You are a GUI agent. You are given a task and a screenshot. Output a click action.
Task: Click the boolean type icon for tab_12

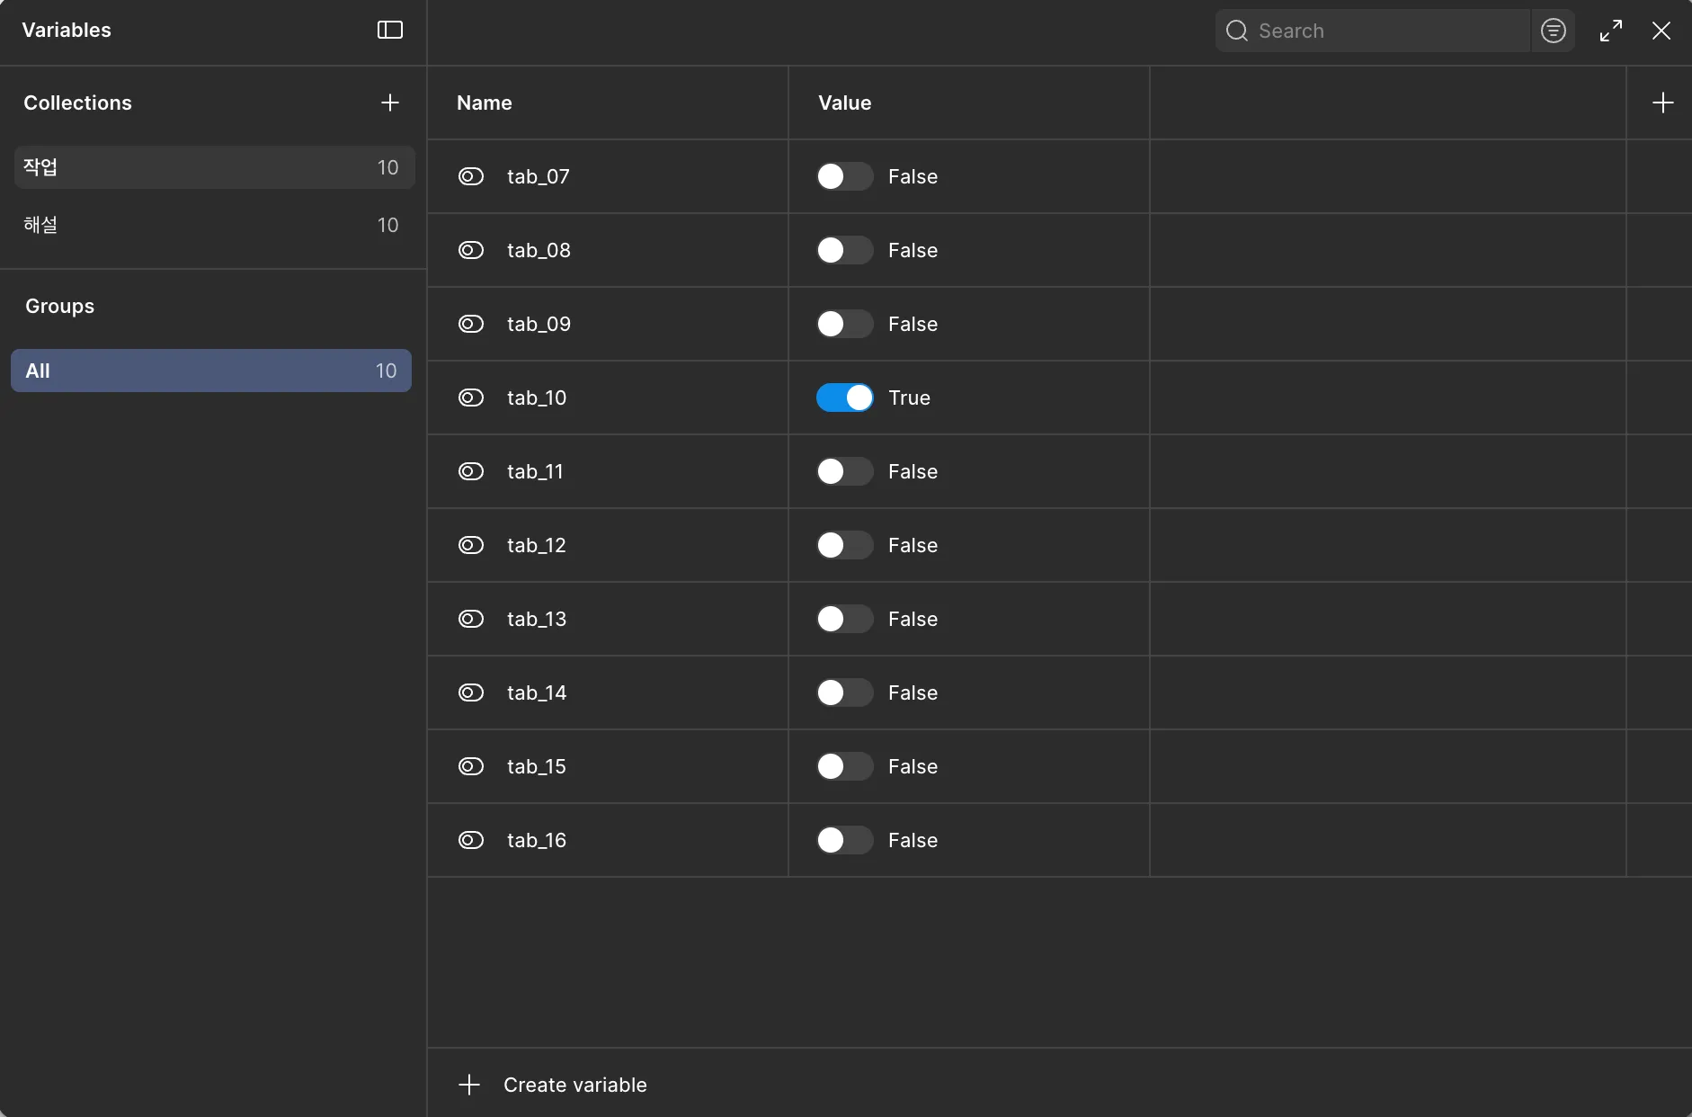[471, 545]
